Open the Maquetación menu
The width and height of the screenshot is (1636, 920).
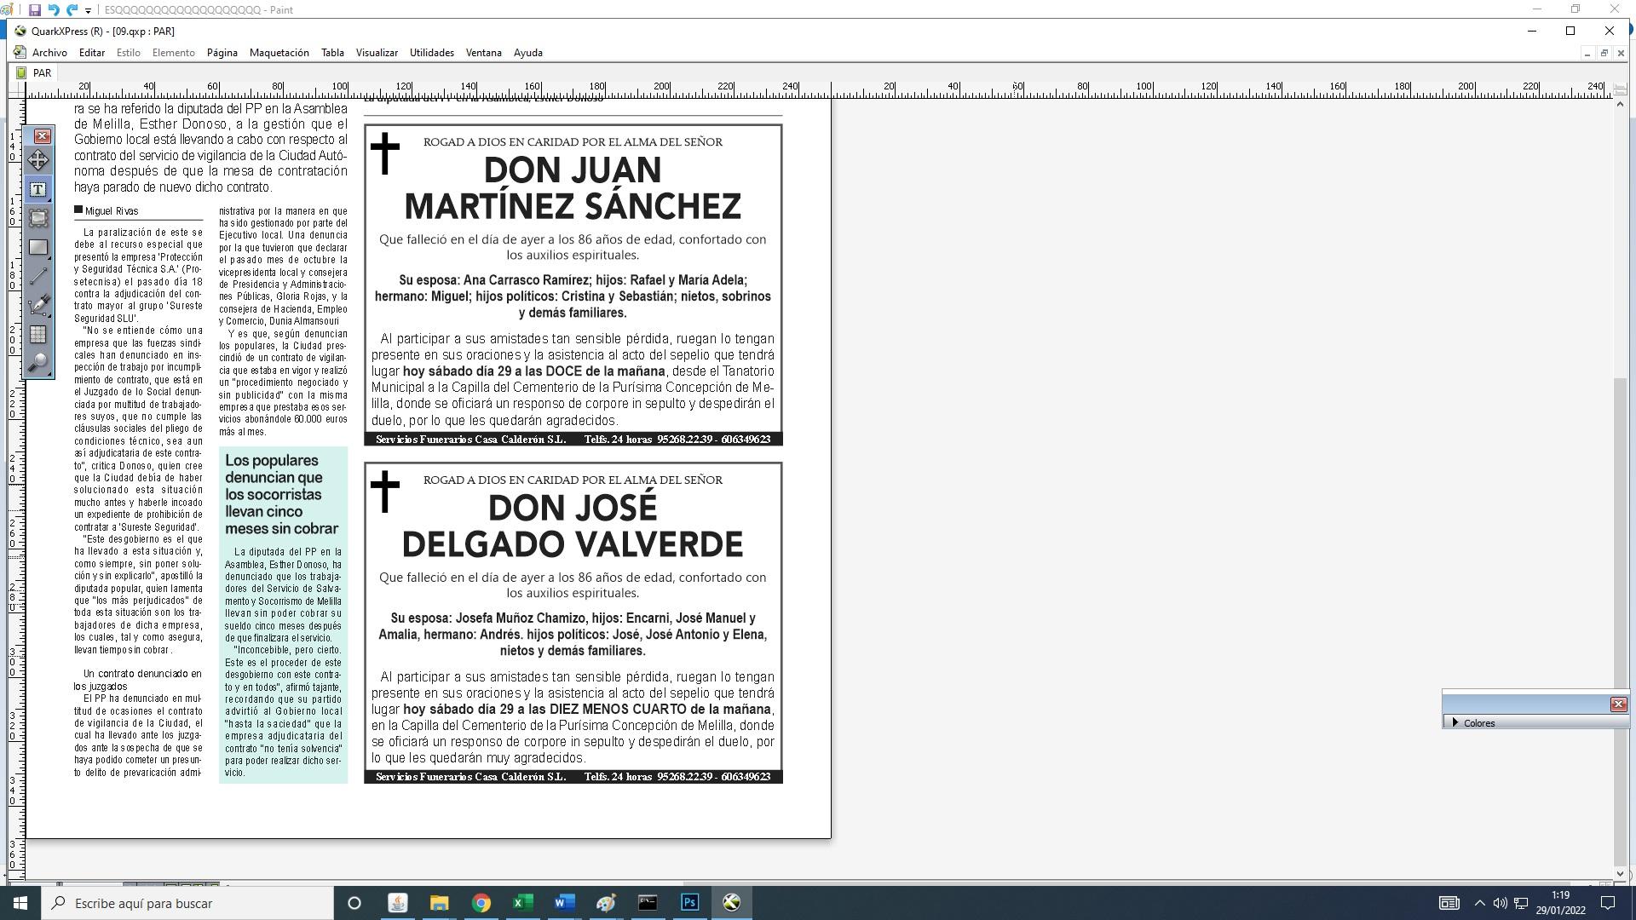[279, 53]
